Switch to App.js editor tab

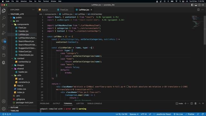click(x=45, y=10)
